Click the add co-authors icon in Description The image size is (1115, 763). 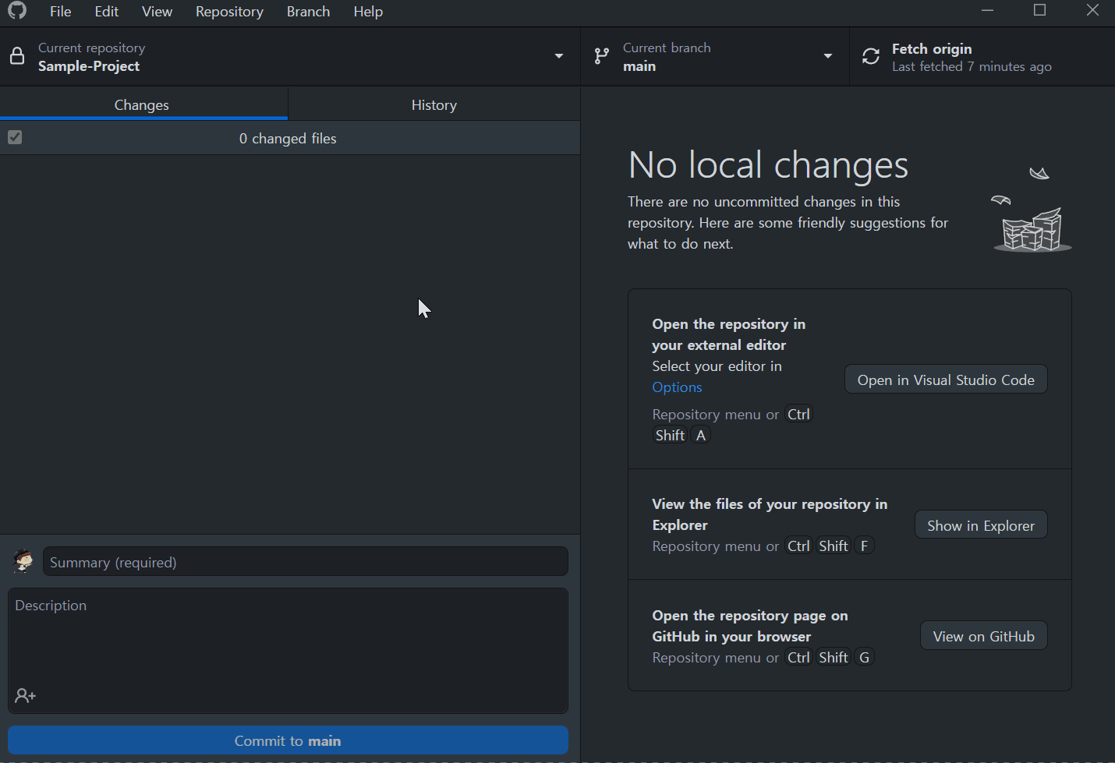pos(25,695)
